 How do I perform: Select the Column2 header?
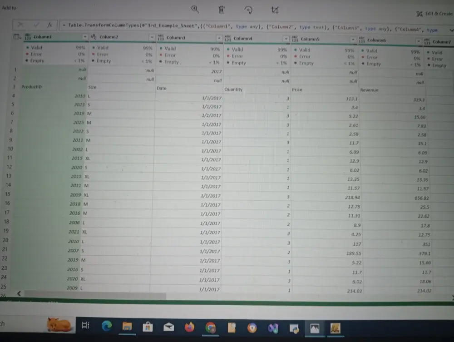click(x=109, y=37)
